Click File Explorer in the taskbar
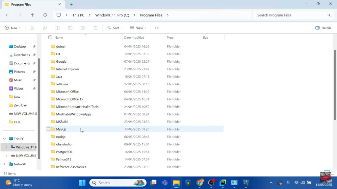Screen dimensions: 337x189 pyautogui.click(x=176, y=183)
